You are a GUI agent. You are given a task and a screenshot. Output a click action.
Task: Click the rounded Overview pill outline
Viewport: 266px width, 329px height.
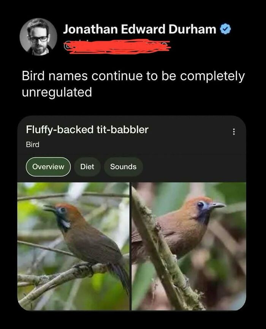click(x=49, y=167)
